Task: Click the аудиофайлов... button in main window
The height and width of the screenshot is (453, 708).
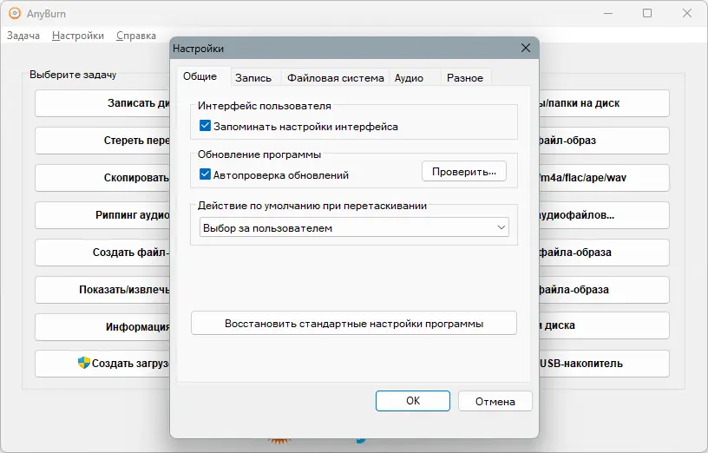Action: coord(604,215)
